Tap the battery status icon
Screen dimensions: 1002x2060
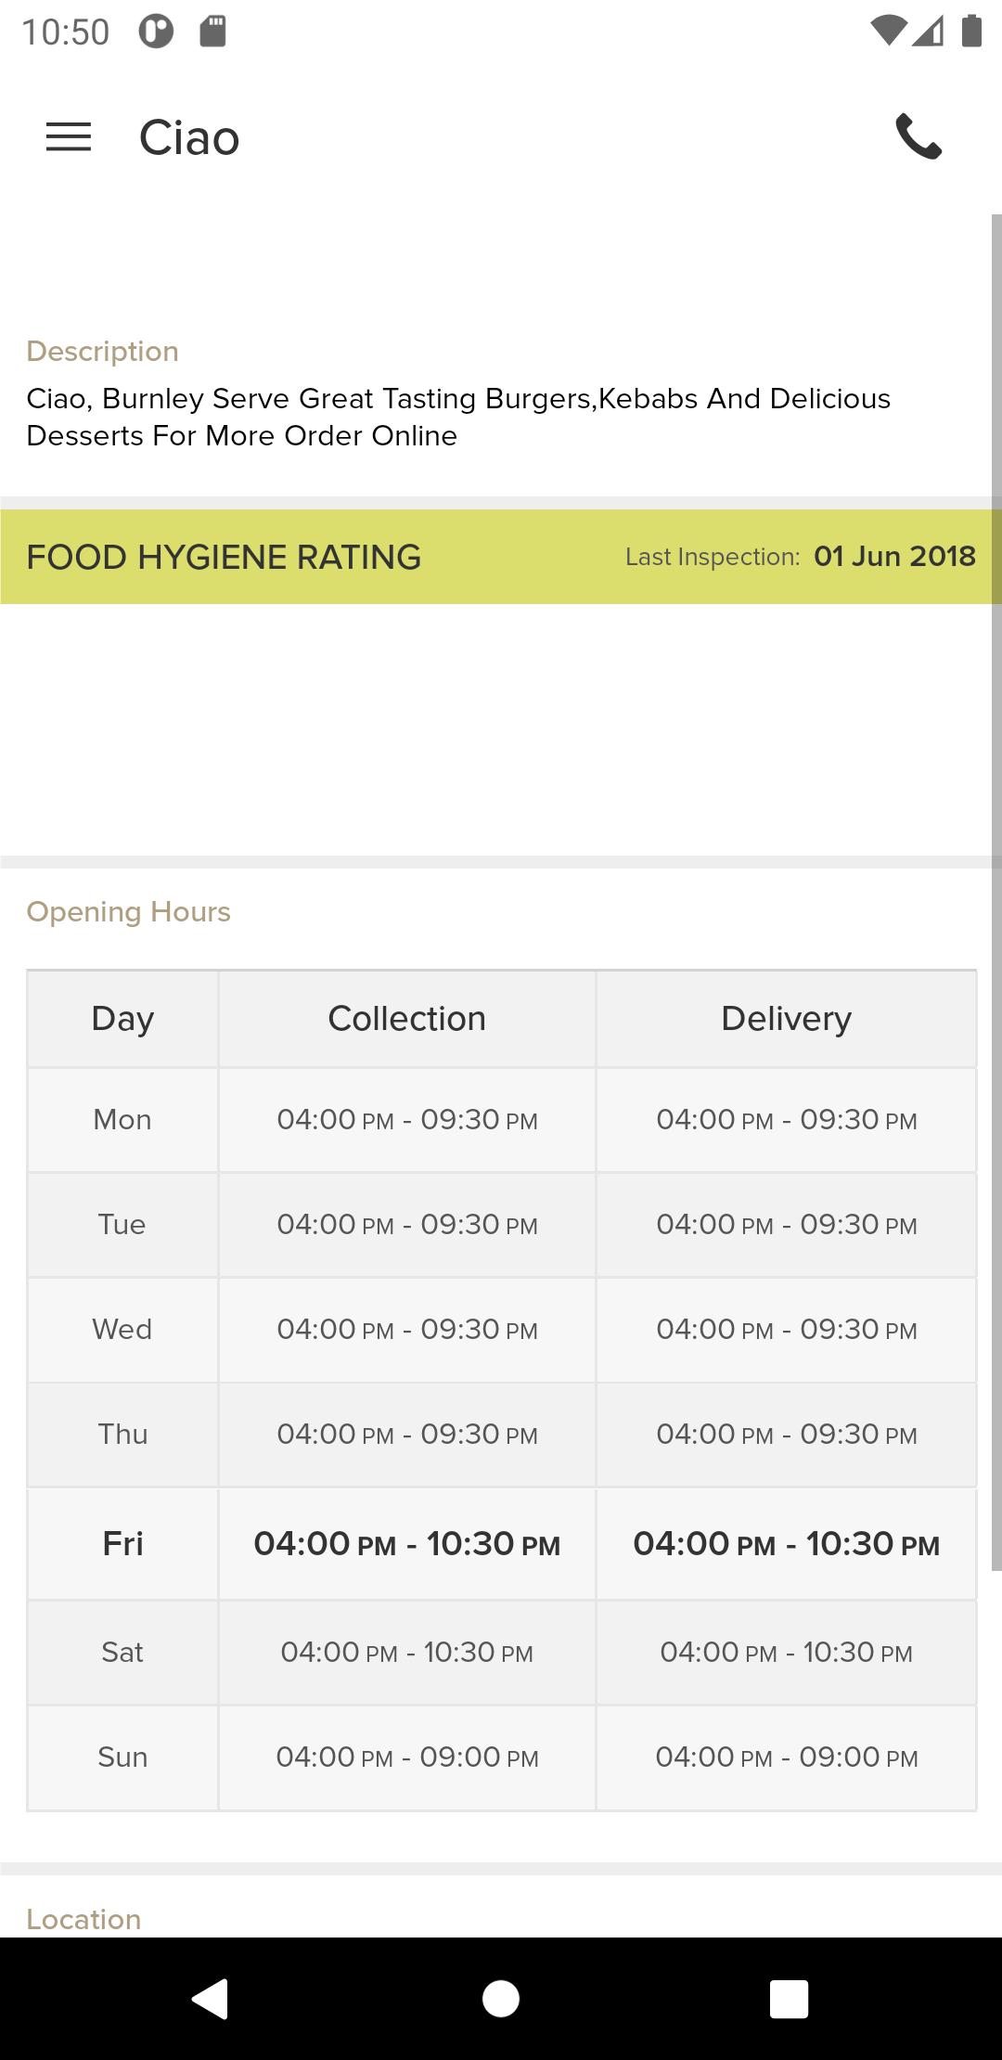pos(971,31)
